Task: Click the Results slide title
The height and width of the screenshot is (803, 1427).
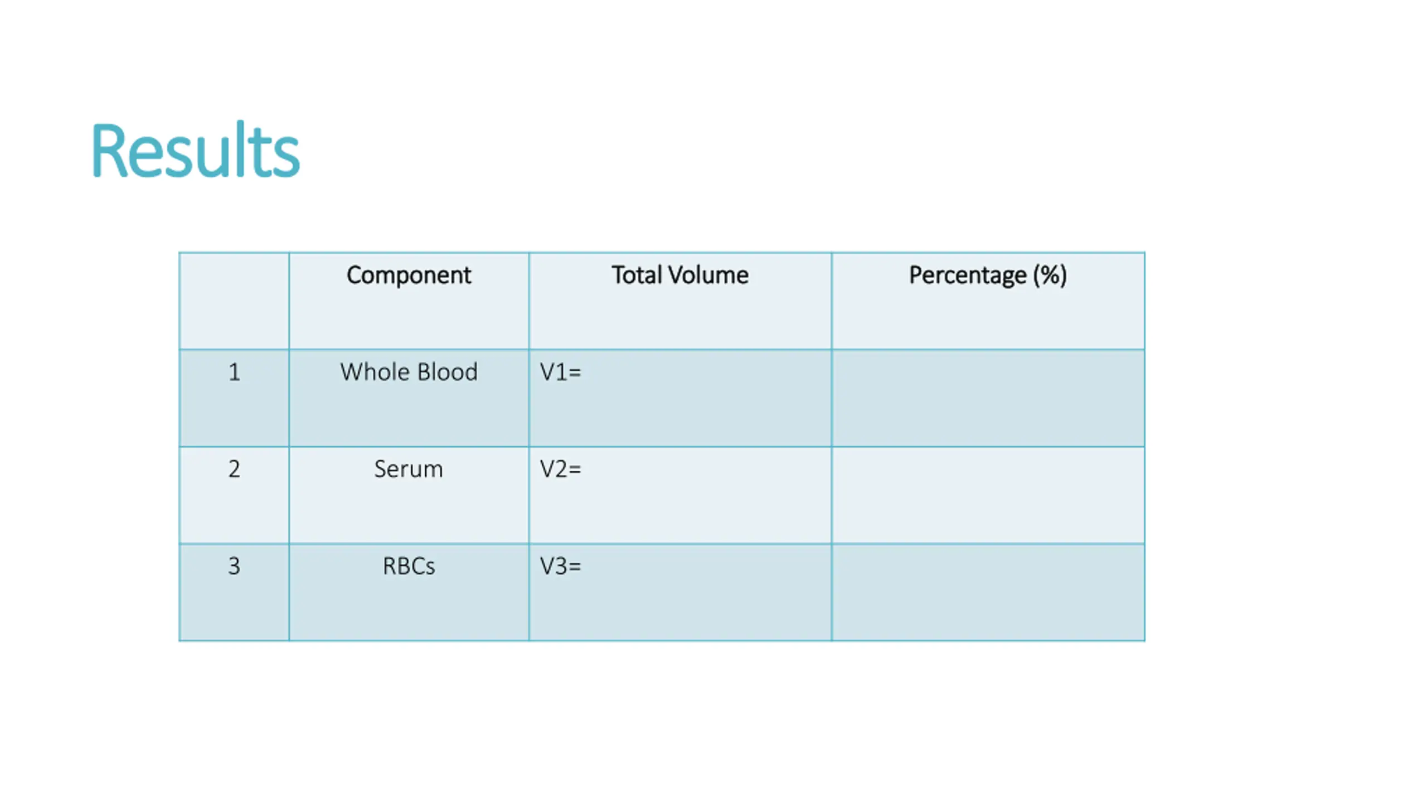Action: (195, 151)
